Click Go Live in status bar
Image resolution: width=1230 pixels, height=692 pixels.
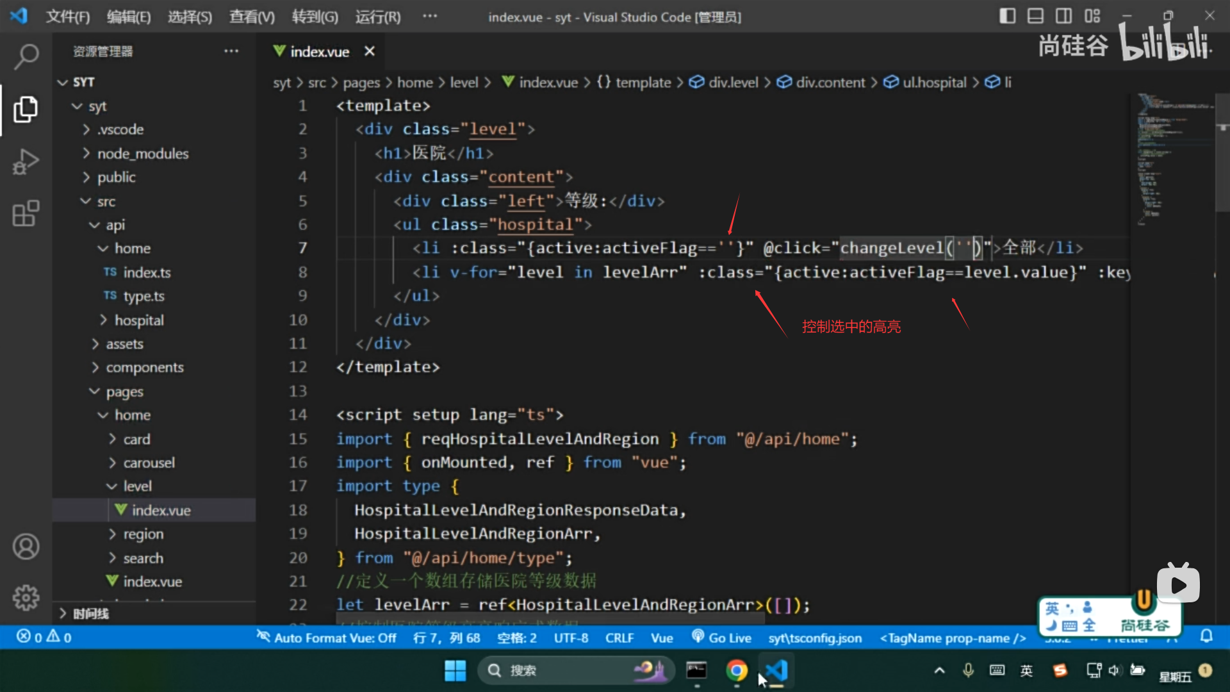tap(721, 638)
